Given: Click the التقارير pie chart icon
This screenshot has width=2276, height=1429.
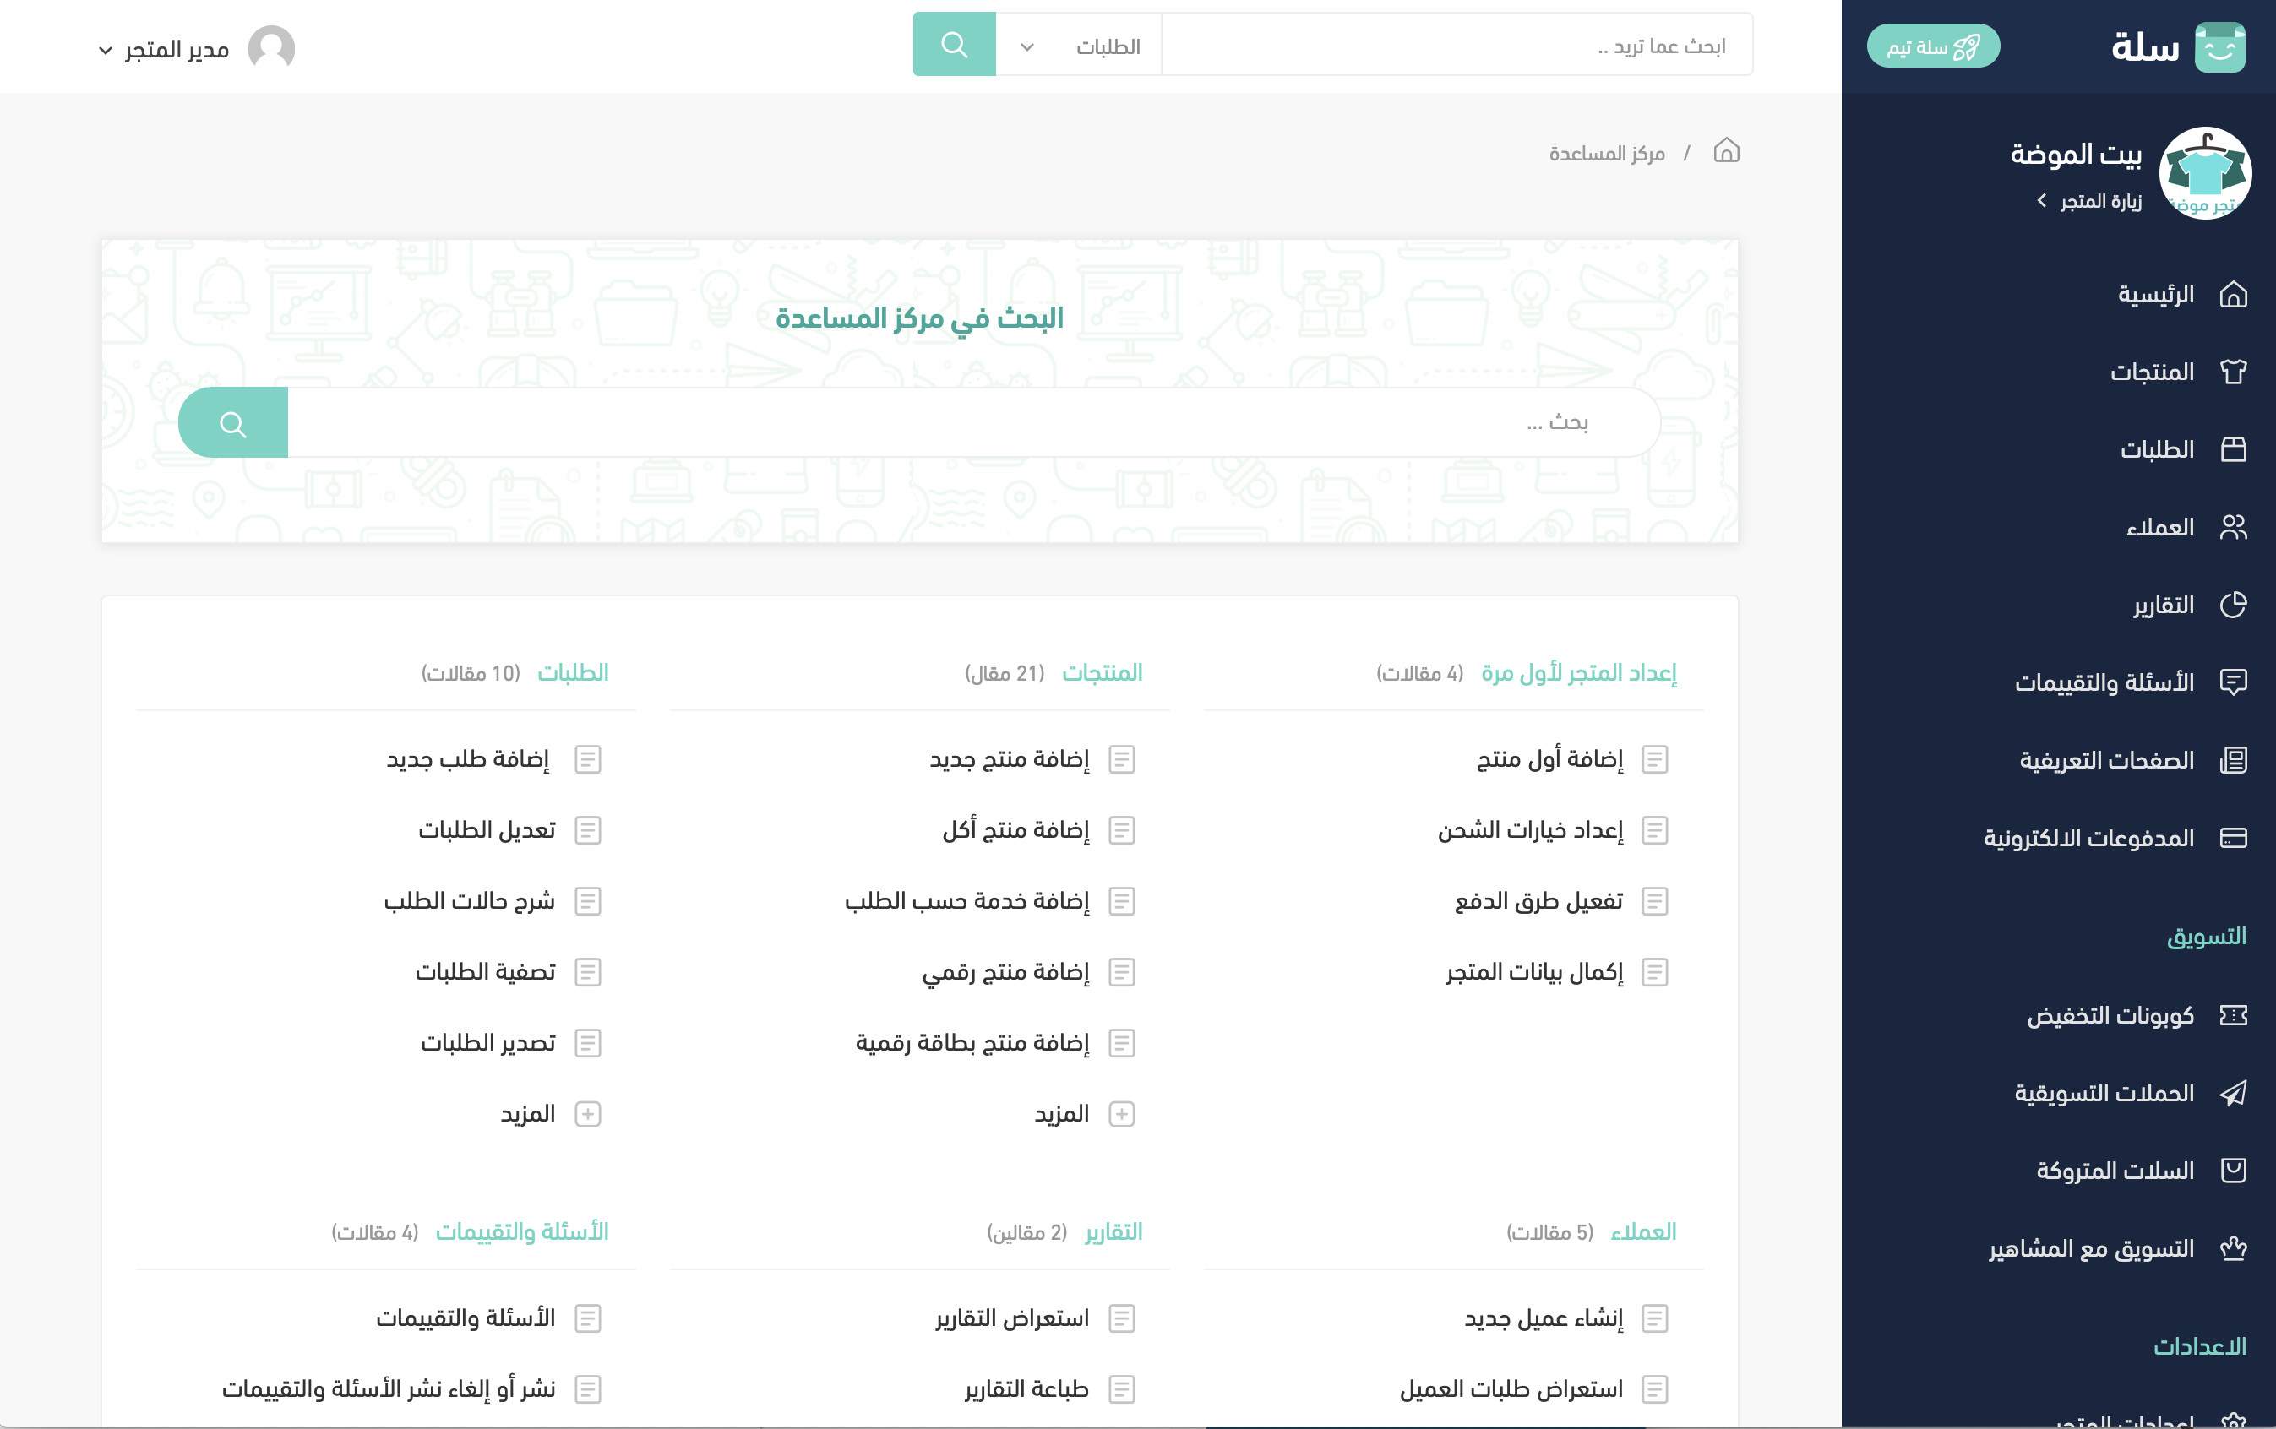Looking at the screenshot, I should pyautogui.click(x=2233, y=605).
